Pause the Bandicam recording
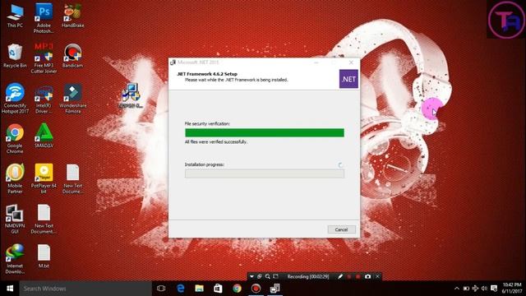 pos(349,276)
